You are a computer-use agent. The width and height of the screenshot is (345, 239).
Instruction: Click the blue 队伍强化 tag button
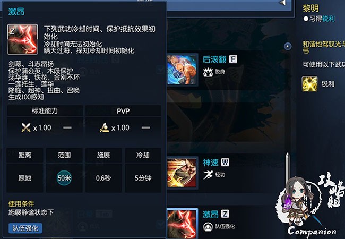pyautogui.click(x=25, y=228)
